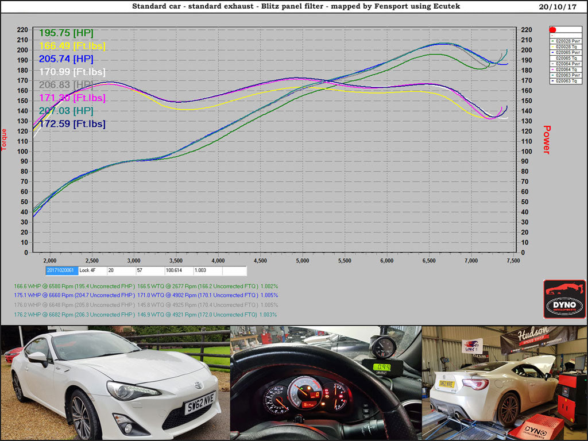Click the green 195.75 HP readout
Image resolution: width=588 pixels, height=441 pixels.
[x=66, y=33]
